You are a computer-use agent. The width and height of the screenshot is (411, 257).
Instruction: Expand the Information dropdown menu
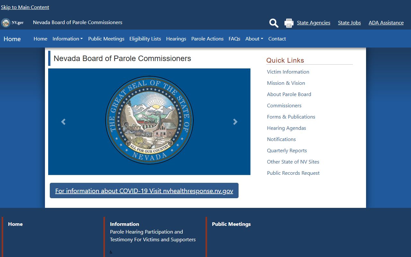(68, 39)
